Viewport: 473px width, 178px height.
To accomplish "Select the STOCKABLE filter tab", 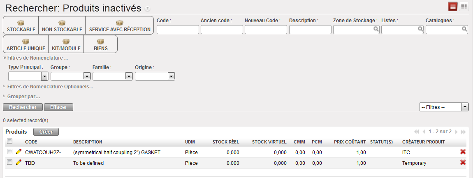I will tap(21, 26).
